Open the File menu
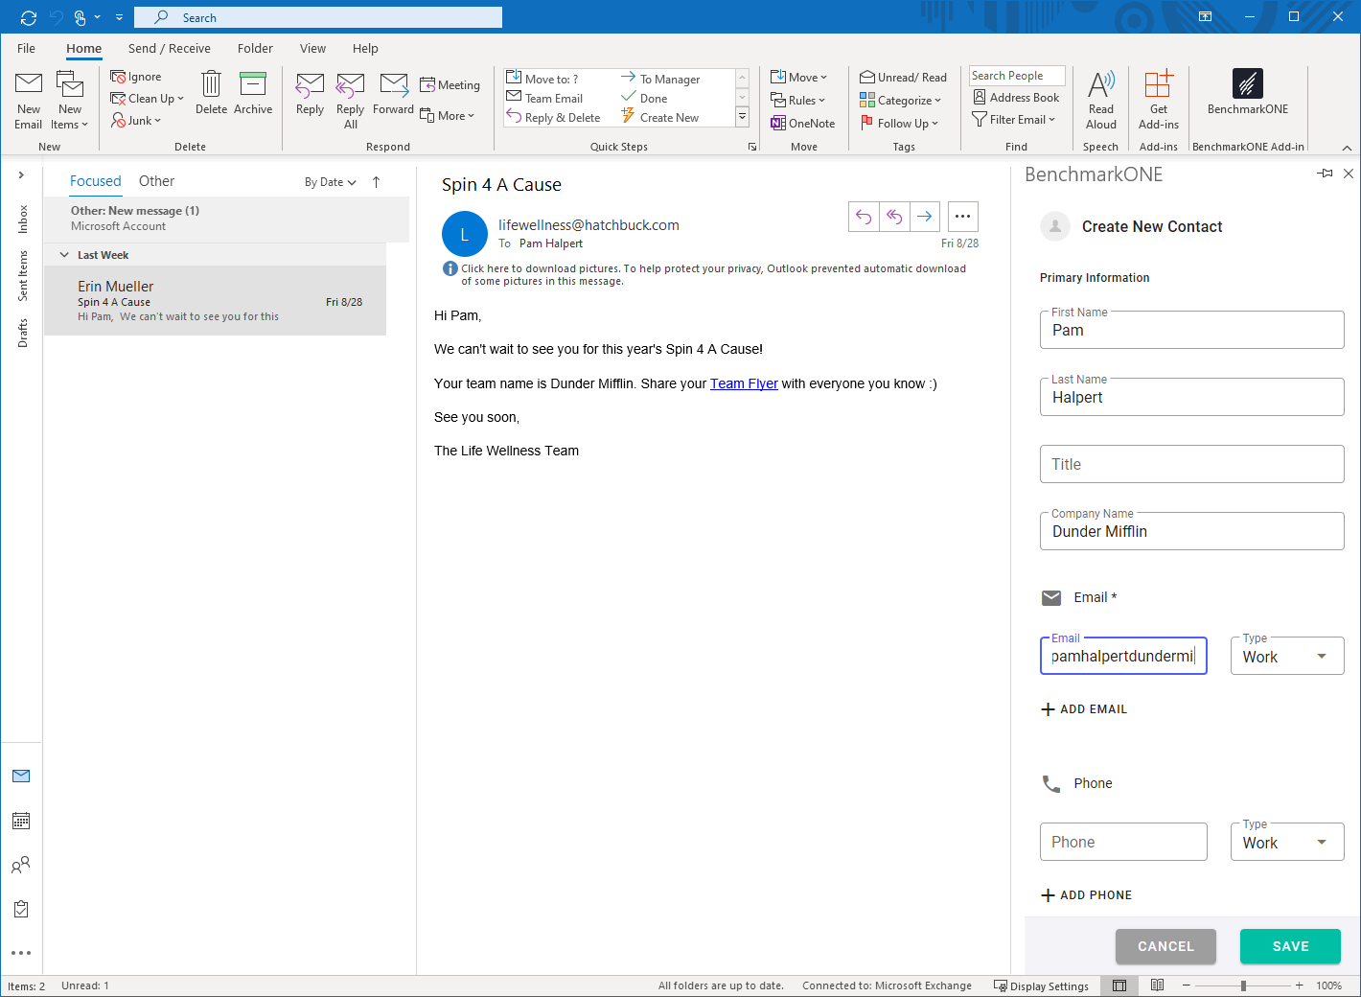This screenshot has height=997, width=1361. click(27, 49)
